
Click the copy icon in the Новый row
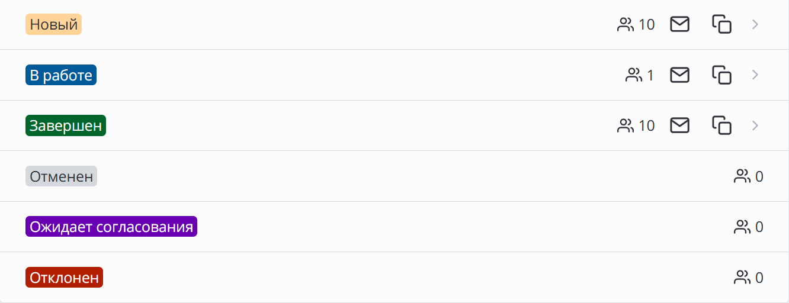tap(721, 24)
